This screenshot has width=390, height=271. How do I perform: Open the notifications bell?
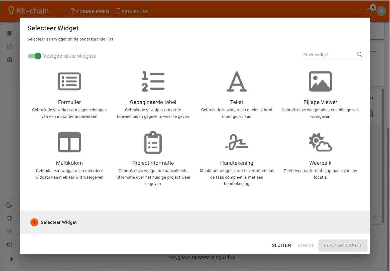369,11
